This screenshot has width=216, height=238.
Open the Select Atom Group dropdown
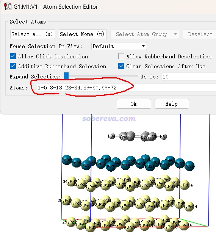click(x=145, y=34)
